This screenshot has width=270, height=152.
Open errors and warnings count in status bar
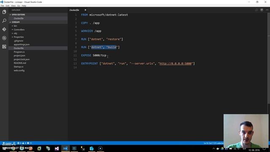22,143
